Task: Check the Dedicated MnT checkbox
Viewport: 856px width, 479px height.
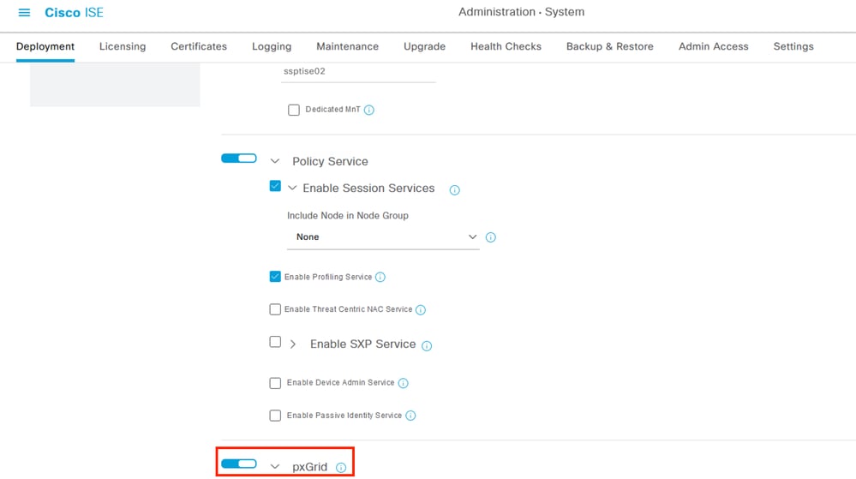Action: pyautogui.click(x=294, y=110)
